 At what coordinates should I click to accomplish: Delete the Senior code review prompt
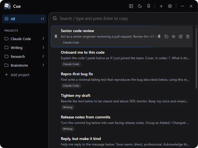(x=188, y=37)
